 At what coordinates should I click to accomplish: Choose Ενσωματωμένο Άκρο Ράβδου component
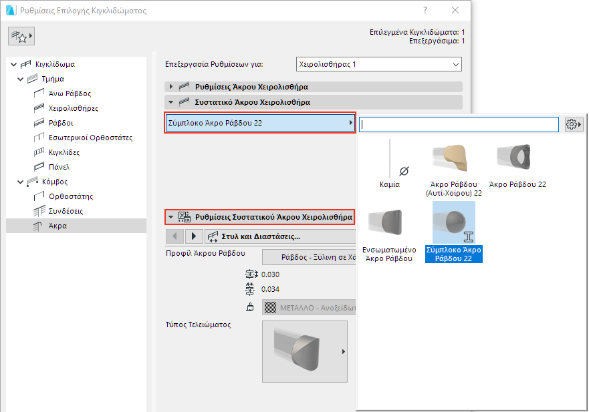(389, 234)
